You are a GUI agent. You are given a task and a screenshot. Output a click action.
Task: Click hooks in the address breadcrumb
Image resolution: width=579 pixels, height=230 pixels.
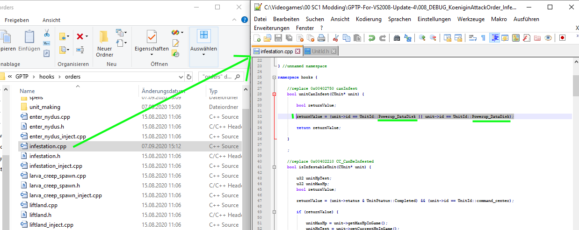47,77
